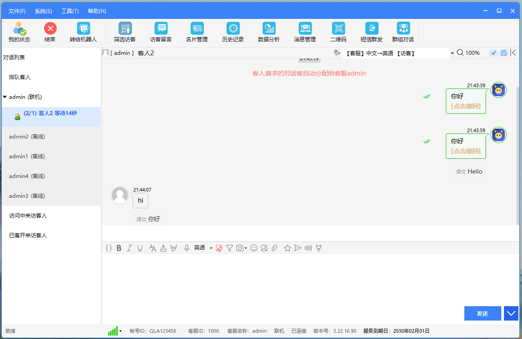Collapse the admin (联机) tree node
Image resolution: width=522 pixels, height=339 pixels.
point(5,97)
